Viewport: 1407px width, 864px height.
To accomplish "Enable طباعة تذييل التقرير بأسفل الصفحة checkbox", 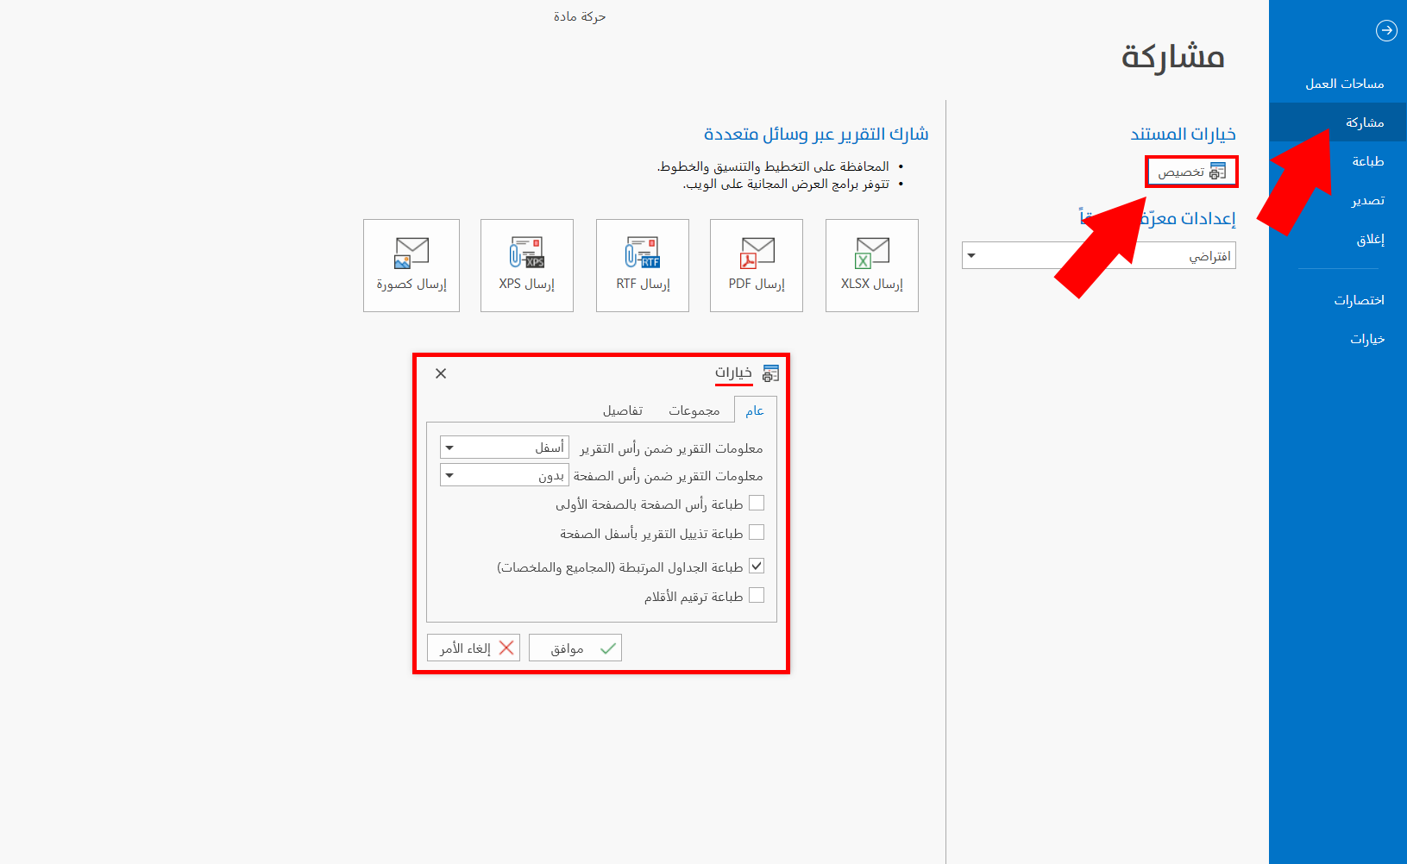I will pos(757,533).
